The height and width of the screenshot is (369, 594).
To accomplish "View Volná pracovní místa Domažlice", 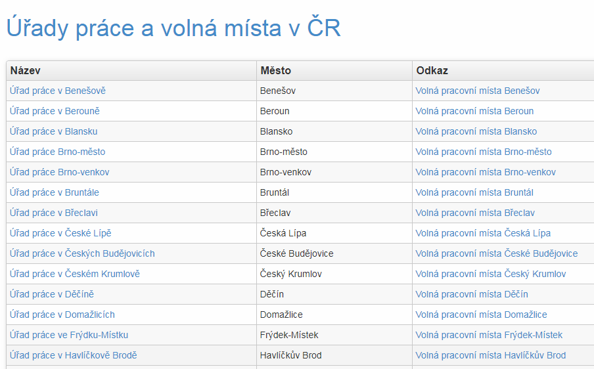I will pos(481,315).
